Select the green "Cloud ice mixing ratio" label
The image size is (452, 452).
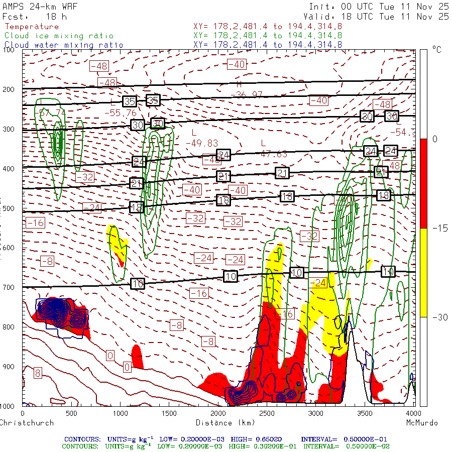click(x=59, y=36)
